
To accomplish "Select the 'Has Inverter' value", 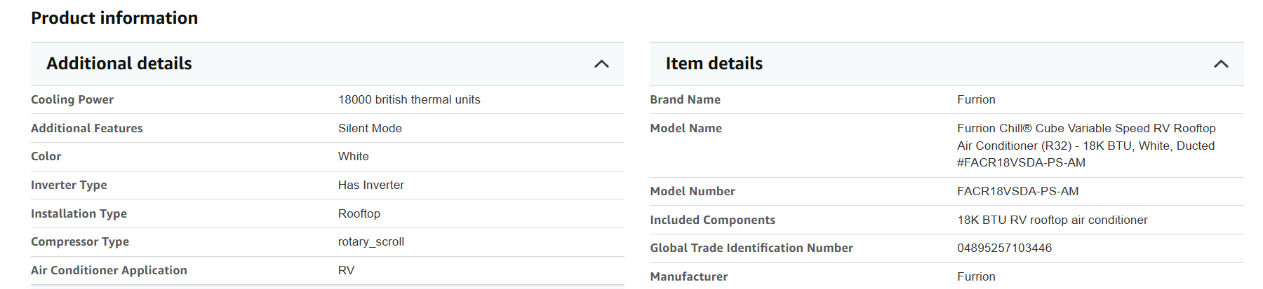I will (371, 185).
